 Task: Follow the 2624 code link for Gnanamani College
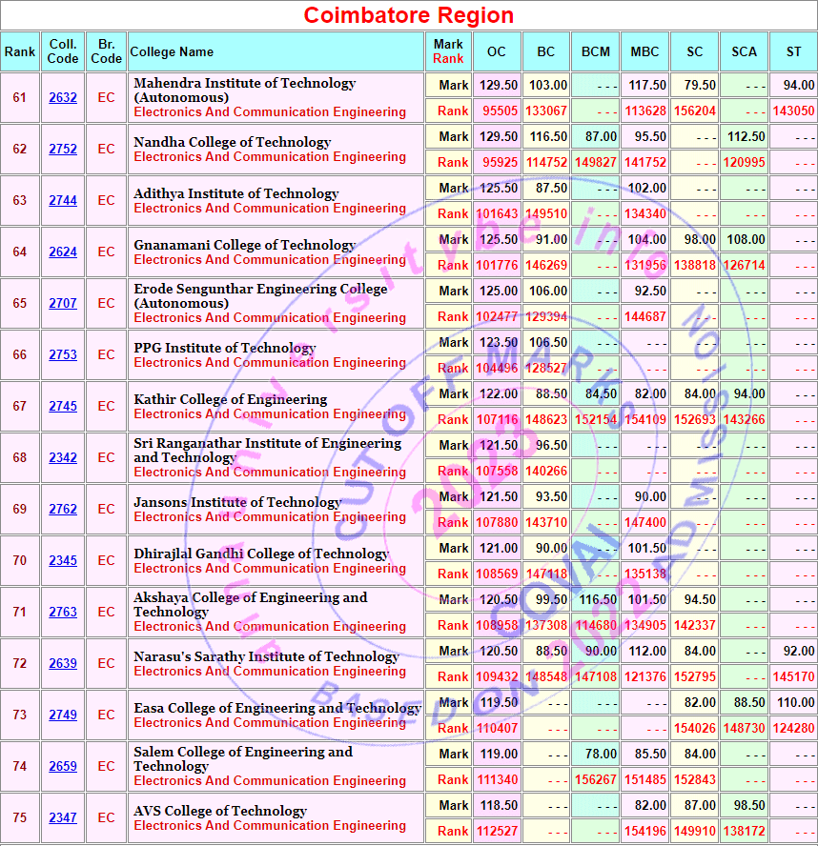point(63,252)
